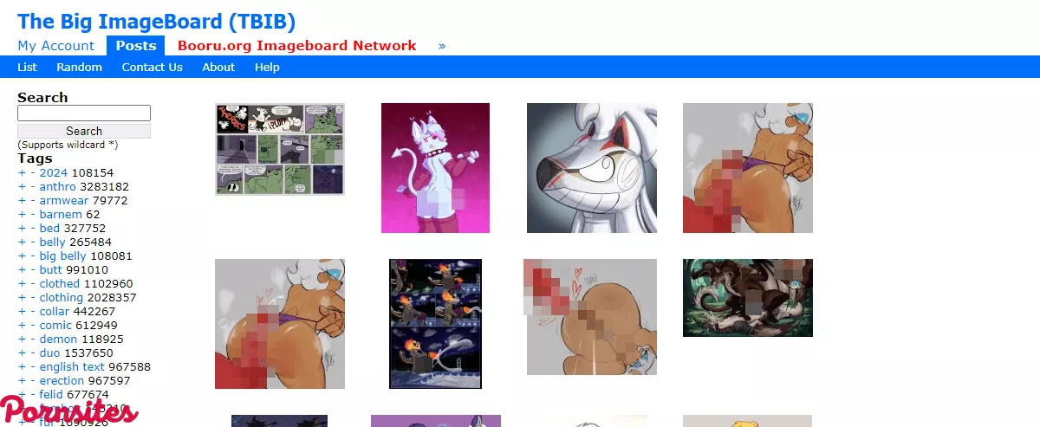Viewport: 1040px width, 427px height.
Task: Click the minus sign beside anthro tag
Action: tap(33, 187)
